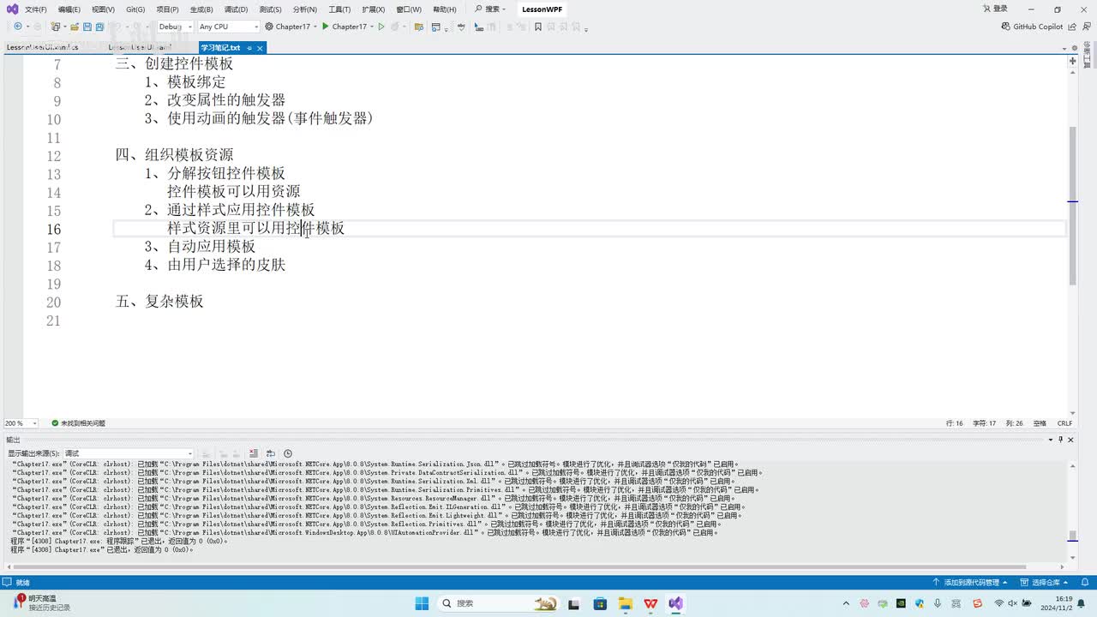Open the Any CPU platform dropdown
This screenshot has height=617, width=1097.
[x=228, y=27]
